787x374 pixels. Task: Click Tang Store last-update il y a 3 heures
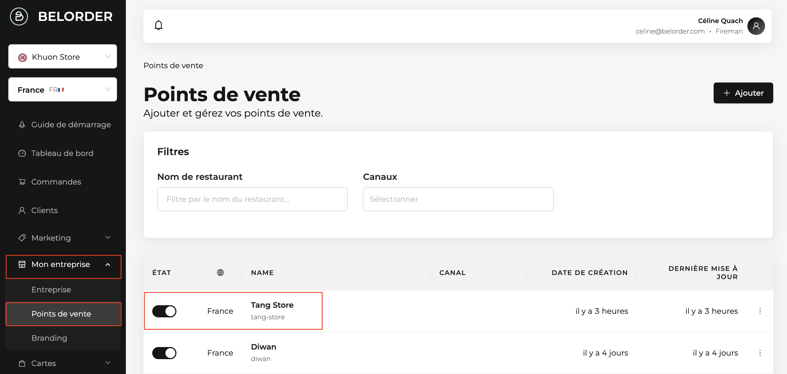pos(711,311)
